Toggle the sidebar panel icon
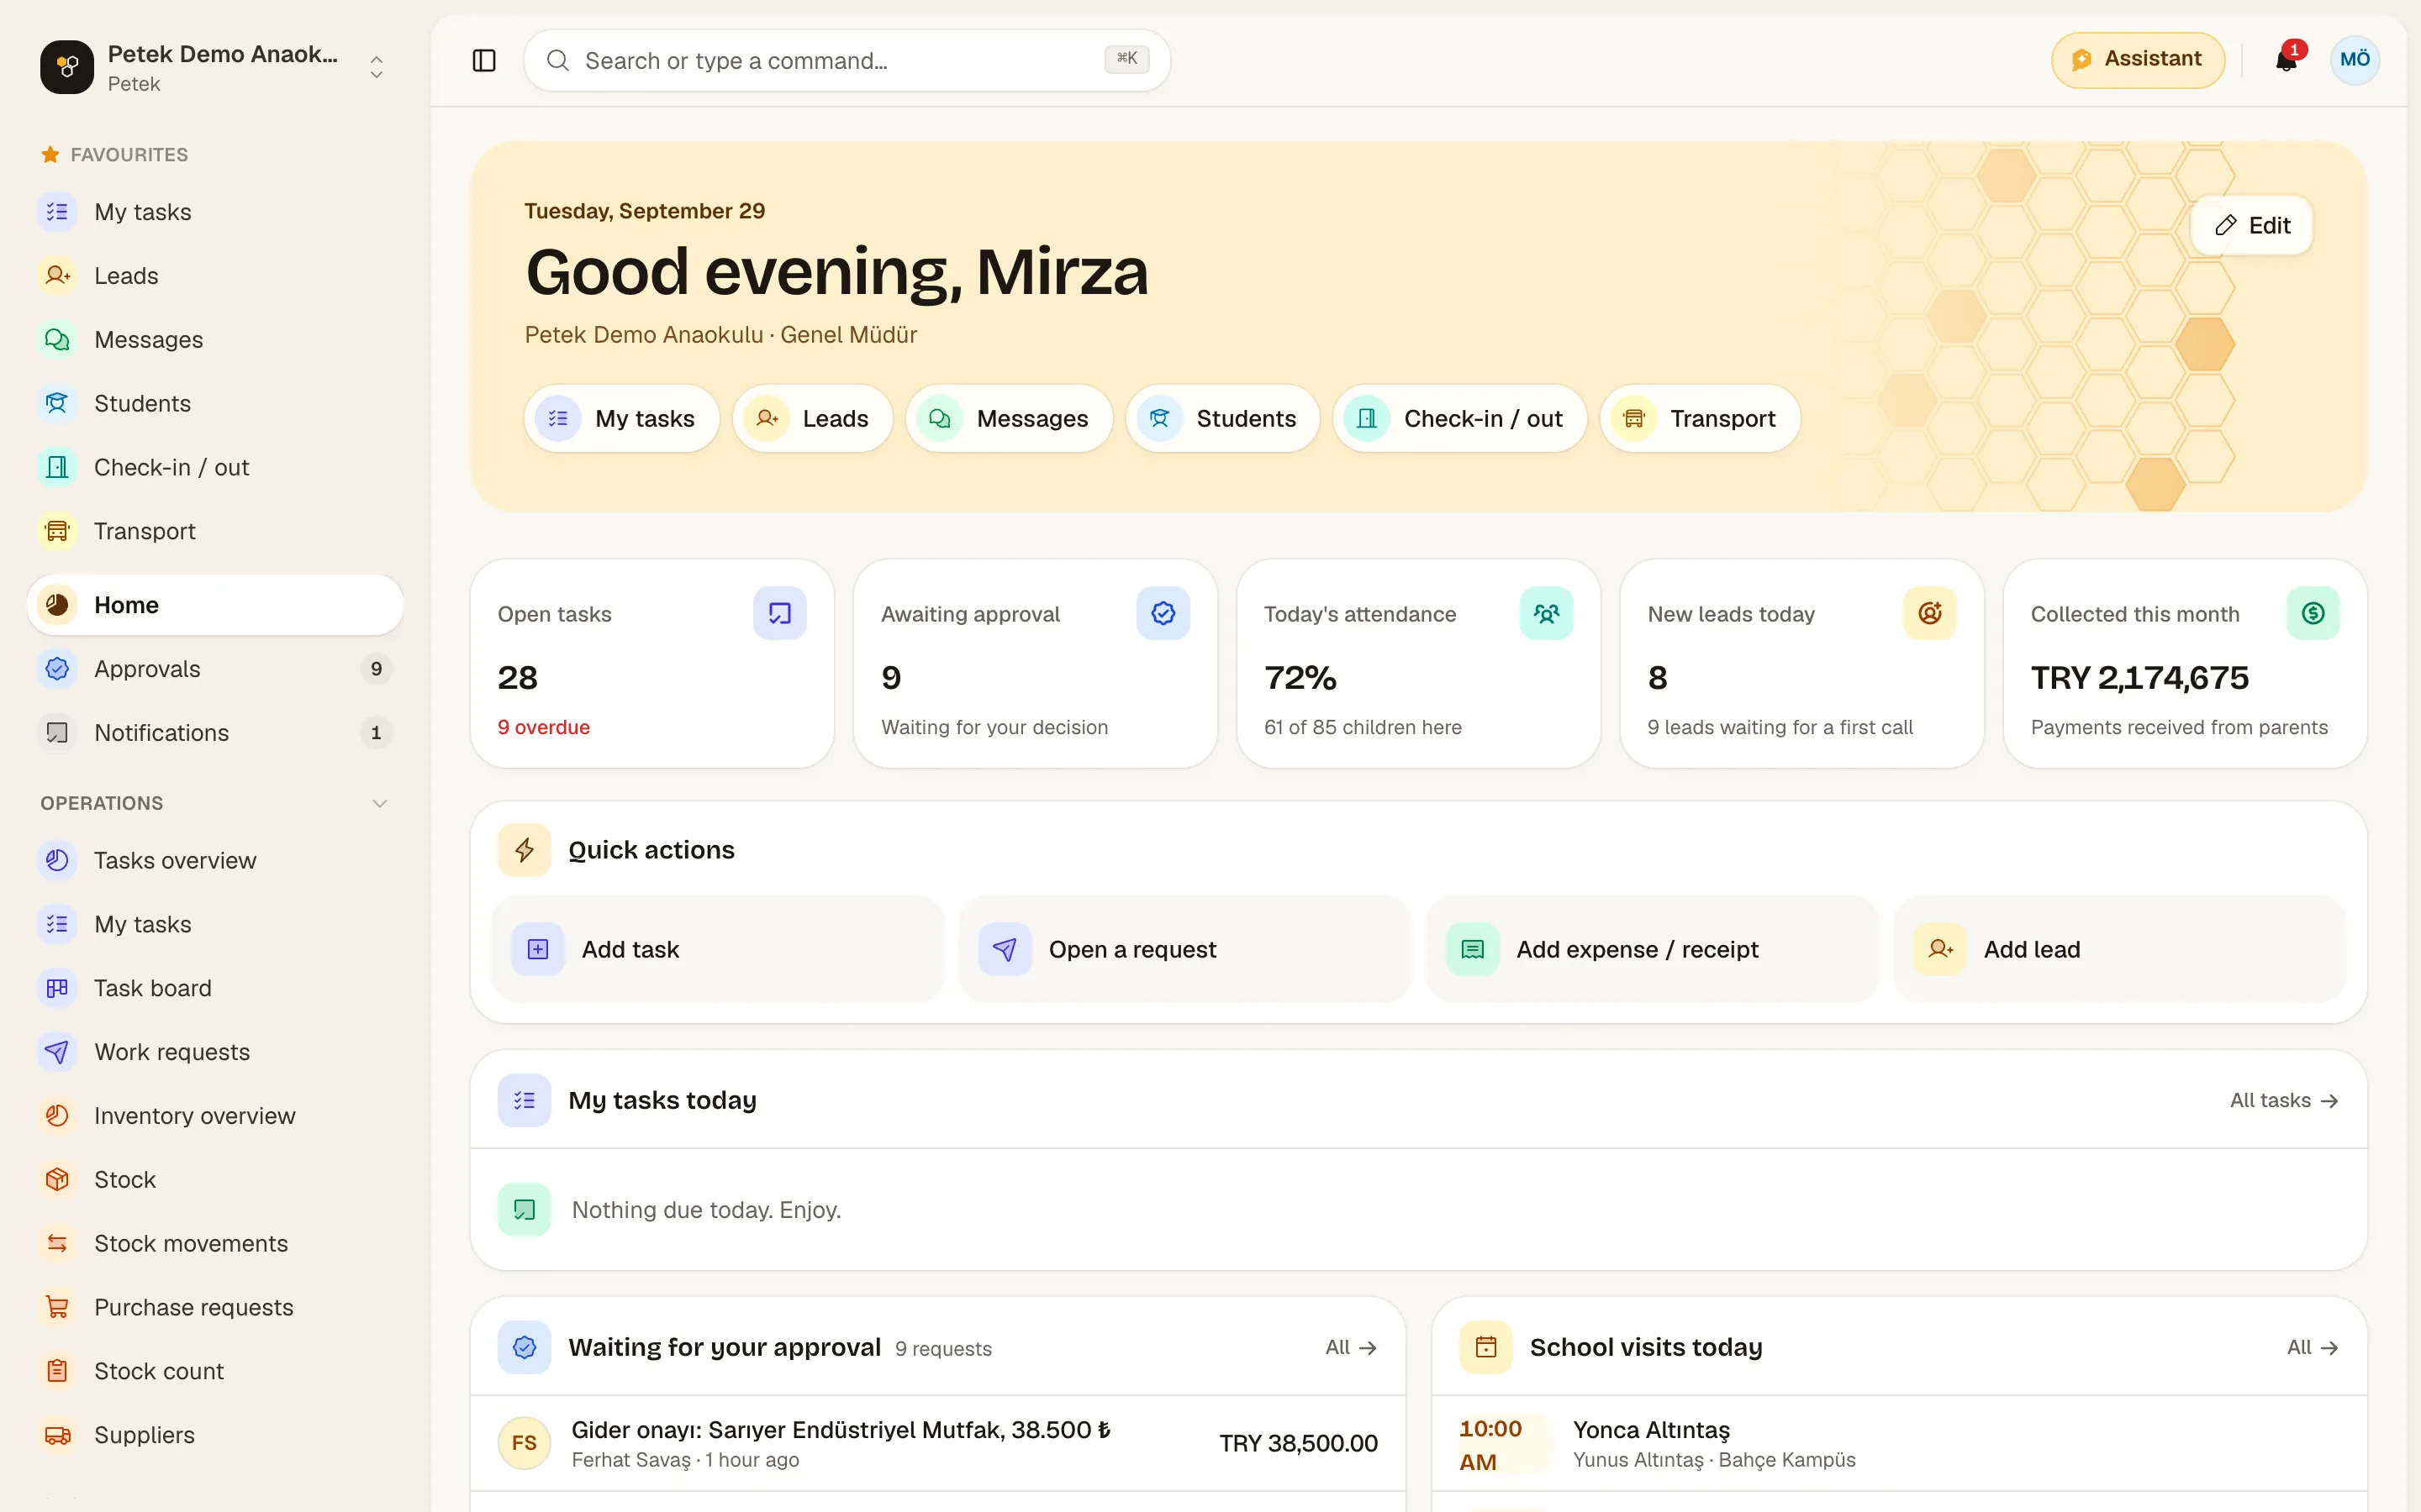Screen dimensions: 2421x1512 click(x=484, y=60)
